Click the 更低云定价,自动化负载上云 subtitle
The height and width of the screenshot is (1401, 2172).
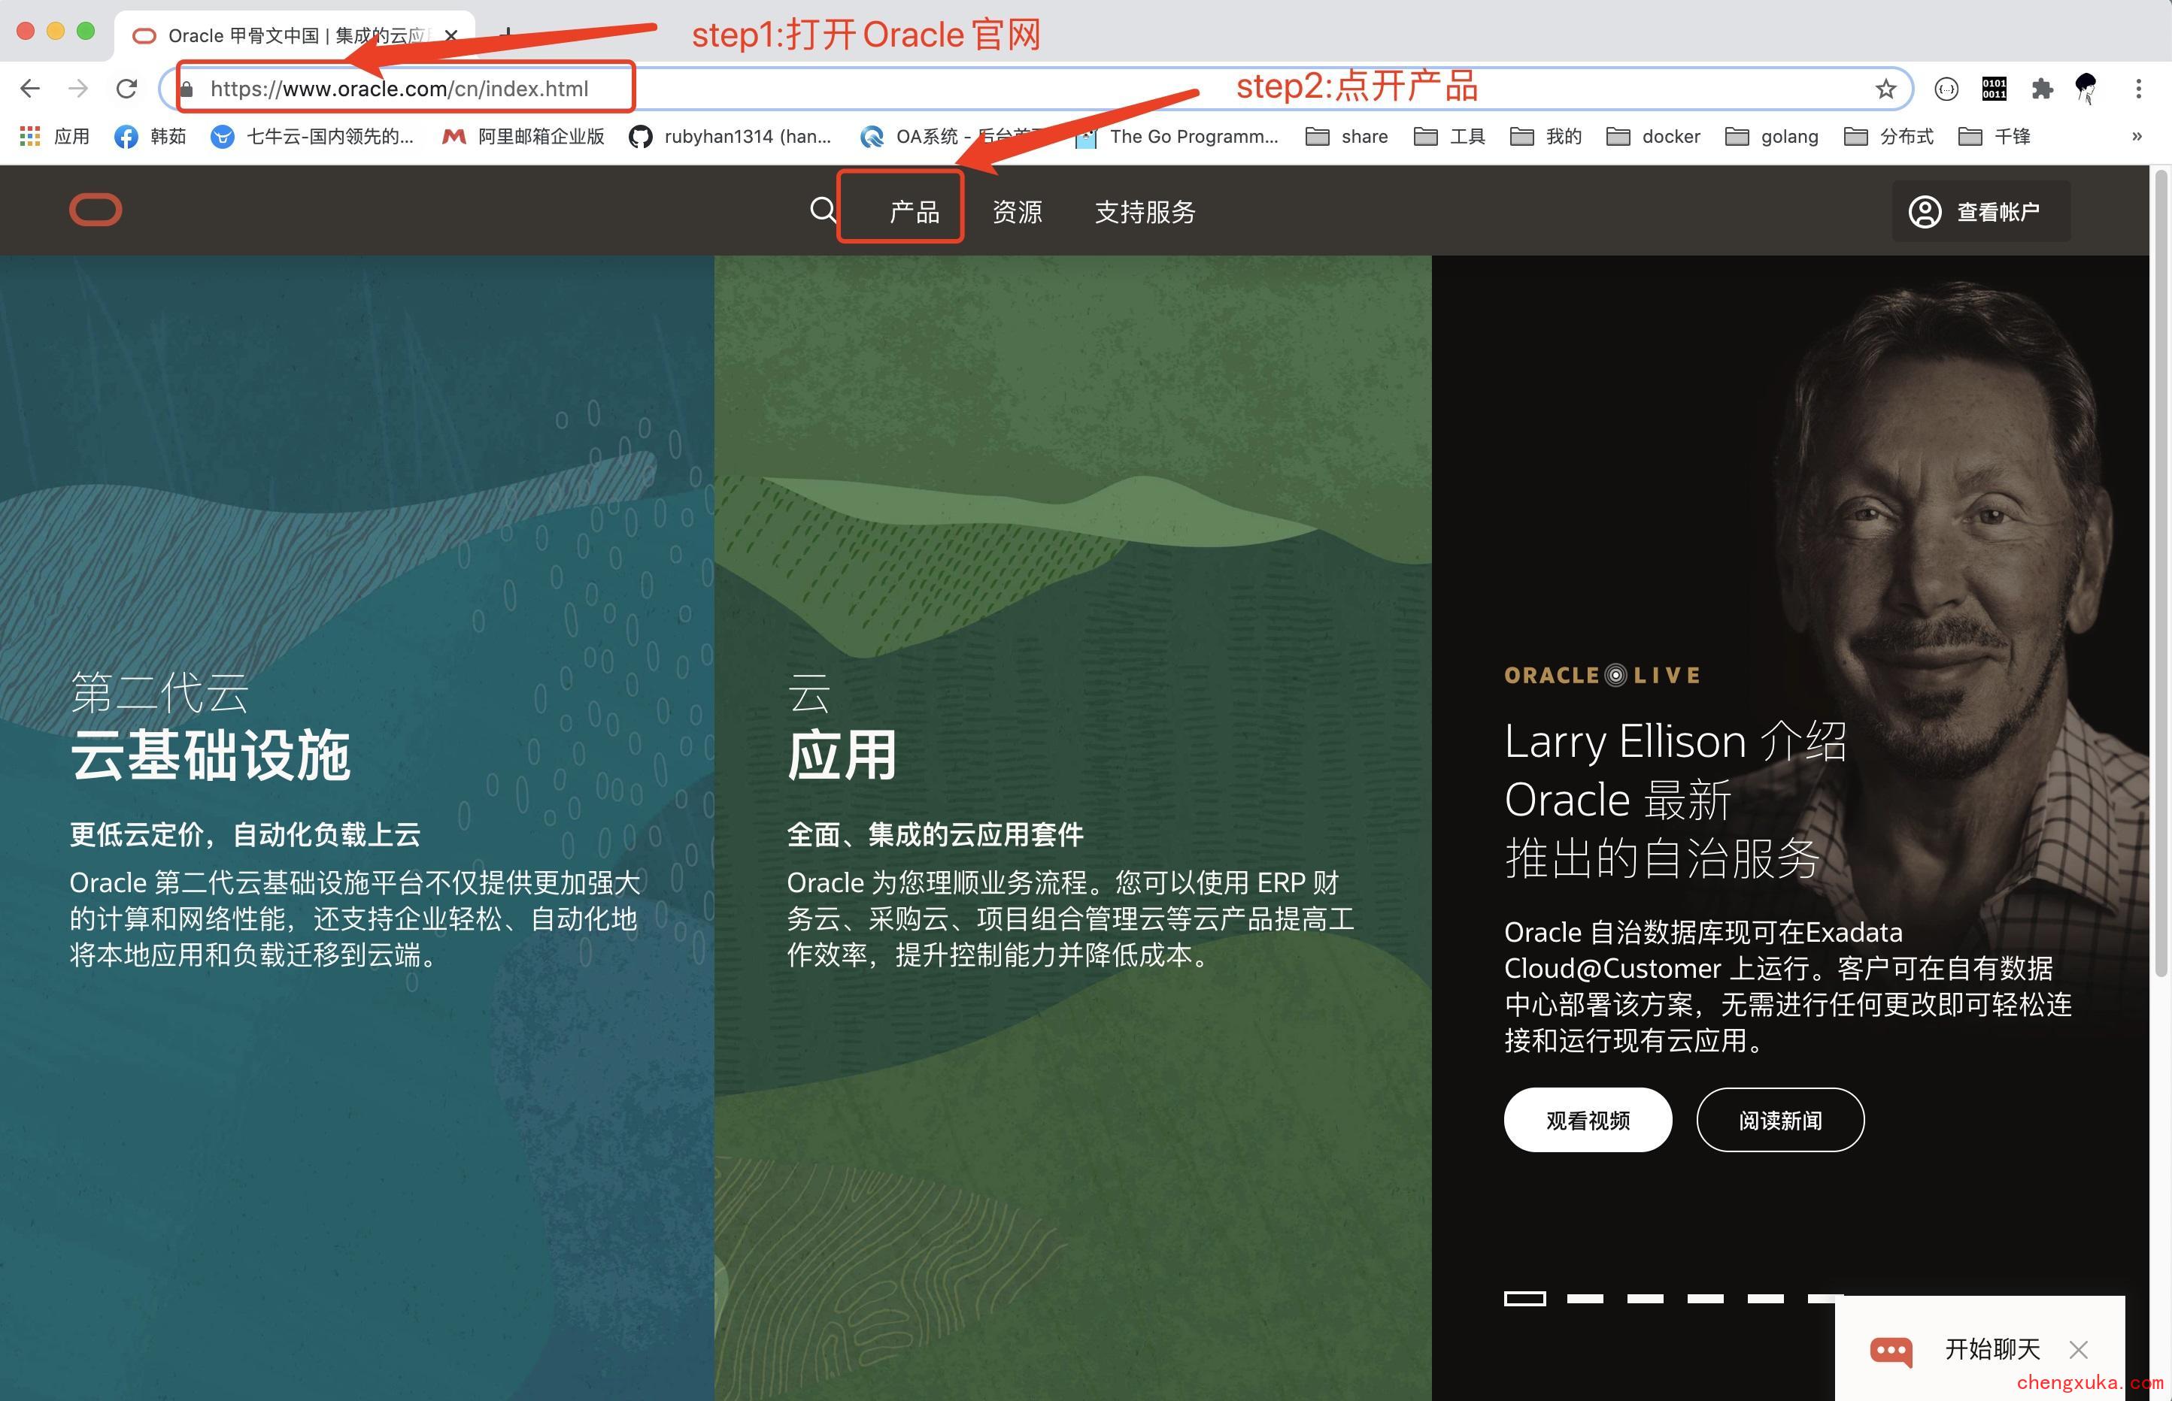(245, 834)
